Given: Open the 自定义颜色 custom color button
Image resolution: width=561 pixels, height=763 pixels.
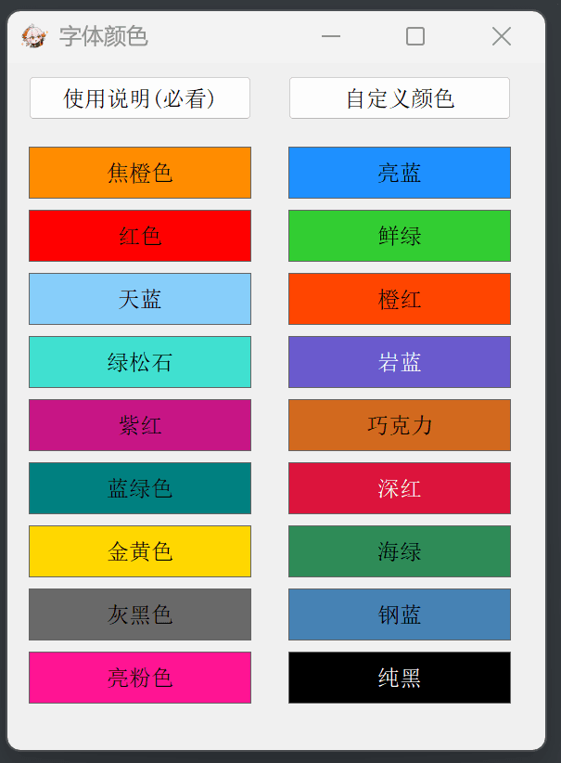Looking at the screenshot, I should pos(400,98).
